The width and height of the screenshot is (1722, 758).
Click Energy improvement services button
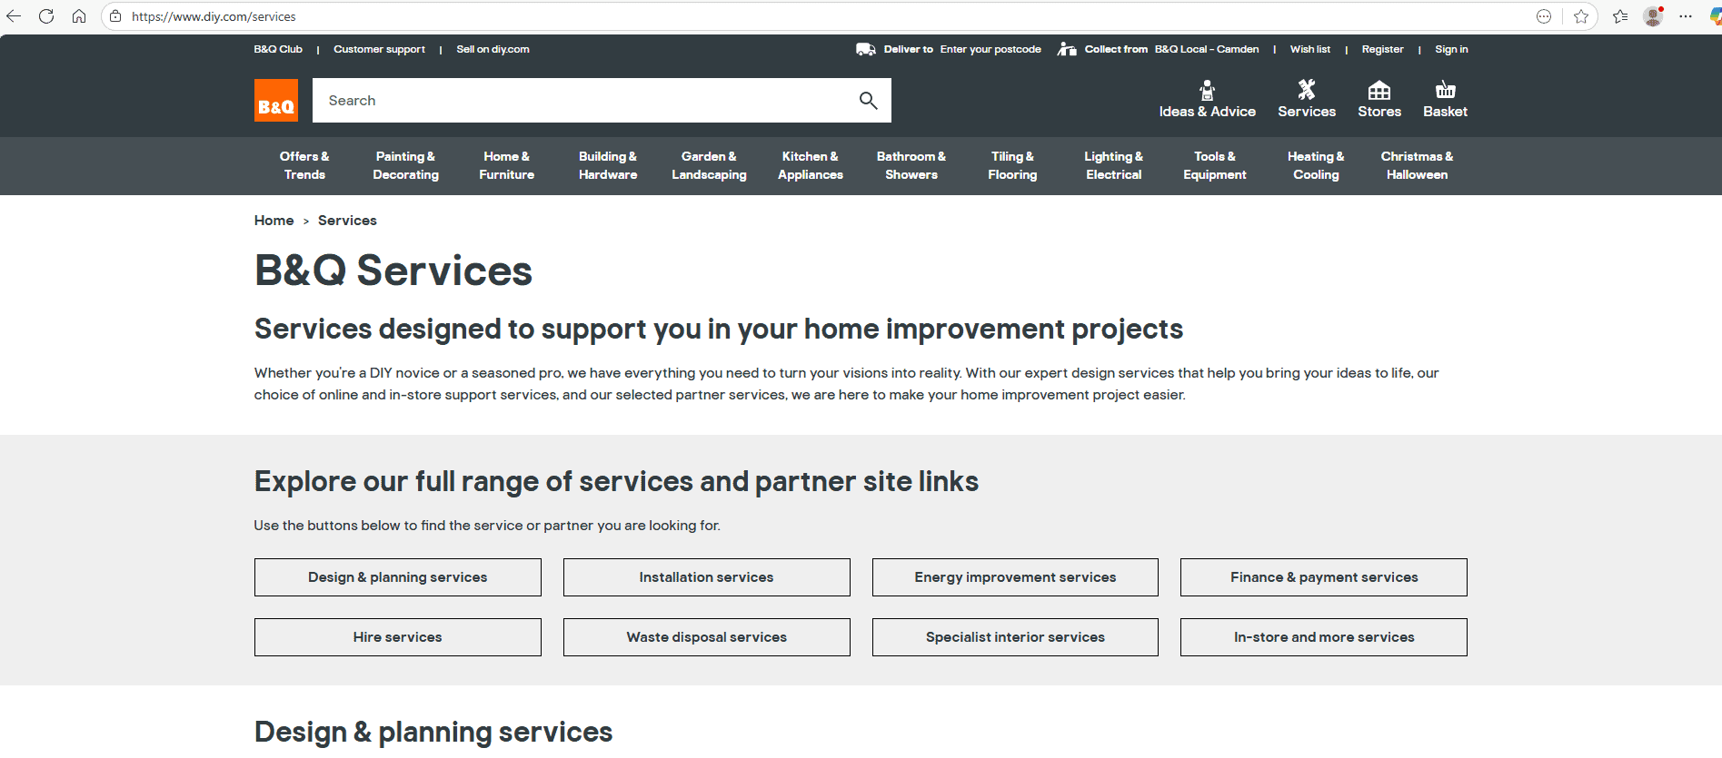pyautogui.click(x=1015, y=577)
